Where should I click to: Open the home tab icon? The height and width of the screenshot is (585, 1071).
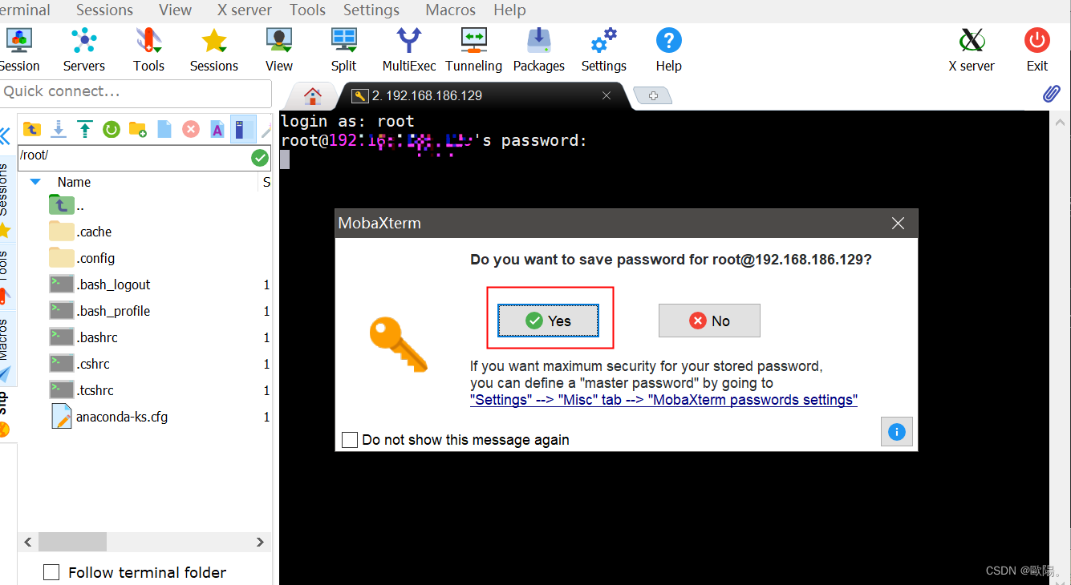[313, 96]
